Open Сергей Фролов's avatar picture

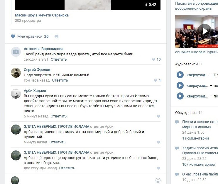(16, 73)
